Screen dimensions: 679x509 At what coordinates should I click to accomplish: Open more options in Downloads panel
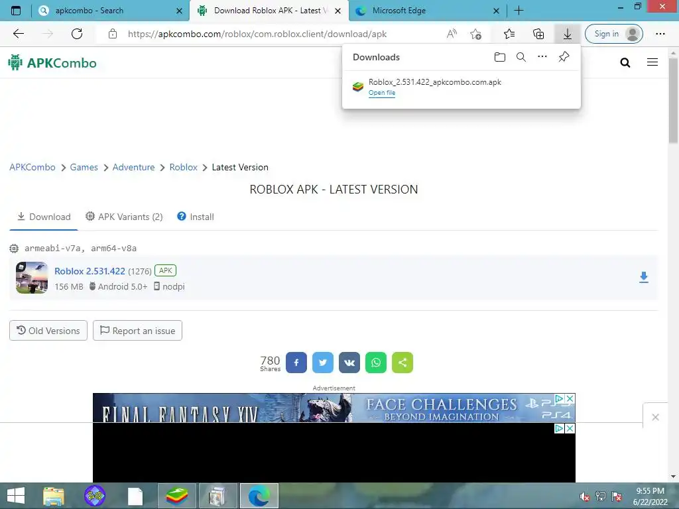tap(542, 56)
